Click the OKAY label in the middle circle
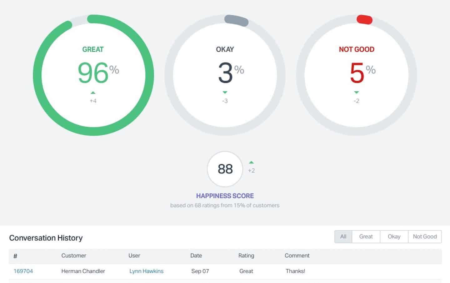450x283 pixels. point(225,49)
